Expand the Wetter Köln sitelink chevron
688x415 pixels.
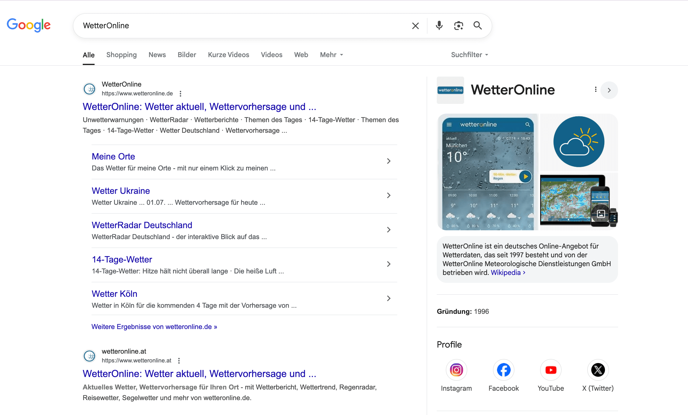pyautogui.click(x=389, y=298)
